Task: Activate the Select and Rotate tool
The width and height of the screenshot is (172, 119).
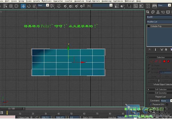Action: (x=29, y=6)
